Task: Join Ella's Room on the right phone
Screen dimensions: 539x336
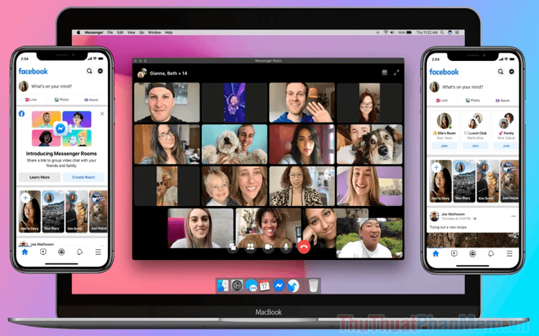Action: (x=444, y=146)
